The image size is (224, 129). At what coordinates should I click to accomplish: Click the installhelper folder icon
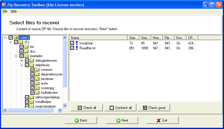pos(32,102)
